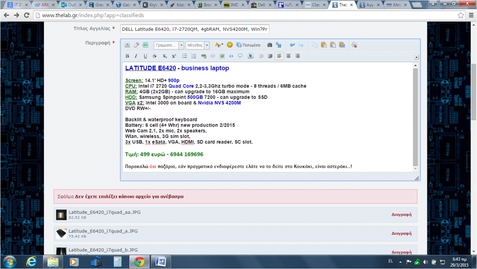Insert a bulleted list
Viewport: 477px width, 269px height.
[185, 56]
